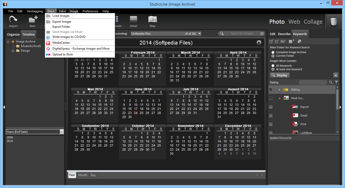
Task: Click the flickr dots icon
Action: (48, 54)
